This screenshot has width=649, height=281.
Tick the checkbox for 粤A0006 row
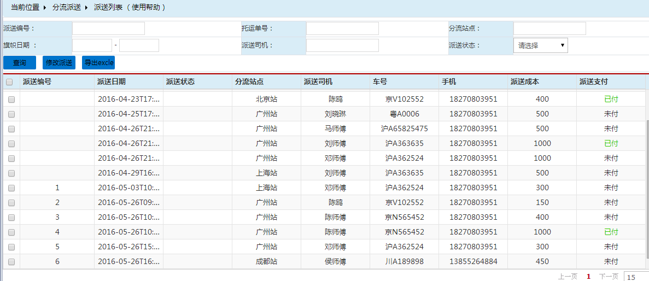(x=11, y=114)
